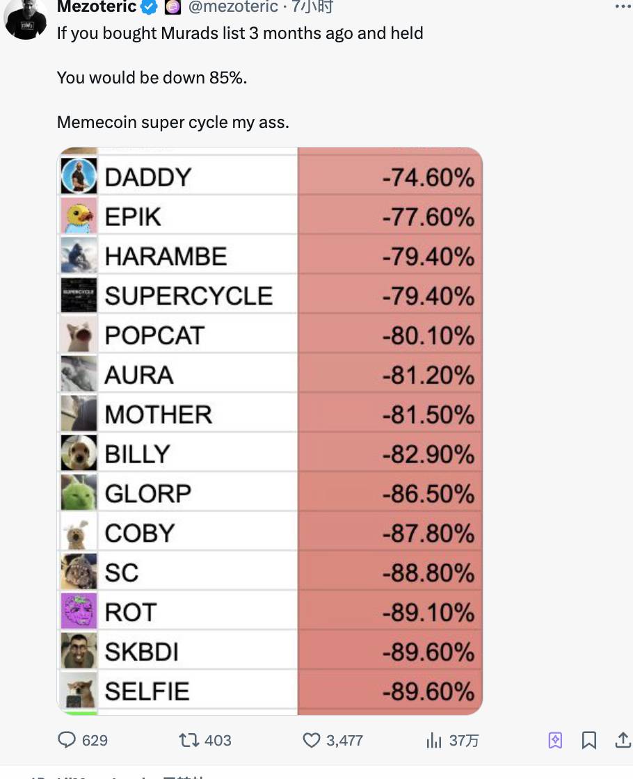Like the tweet with heart icon
The height and width of the screenshot is (779, 633).
point(312,740)
